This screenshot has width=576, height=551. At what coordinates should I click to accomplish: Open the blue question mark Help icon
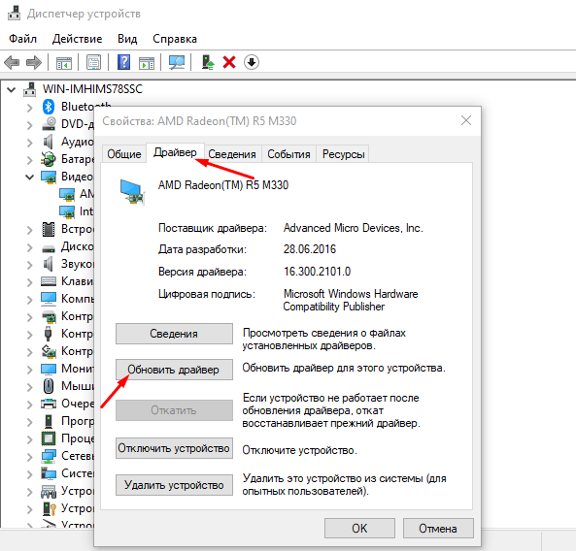pyautogui.click(x=124, y=62)
